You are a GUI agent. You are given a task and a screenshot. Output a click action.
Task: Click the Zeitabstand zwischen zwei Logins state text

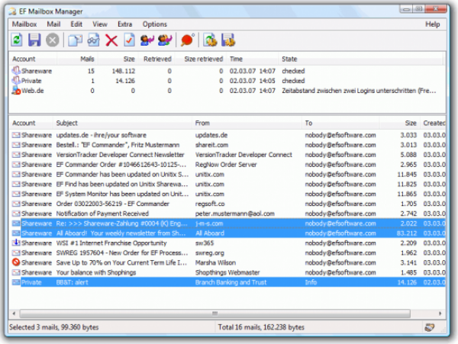point(359,91)
